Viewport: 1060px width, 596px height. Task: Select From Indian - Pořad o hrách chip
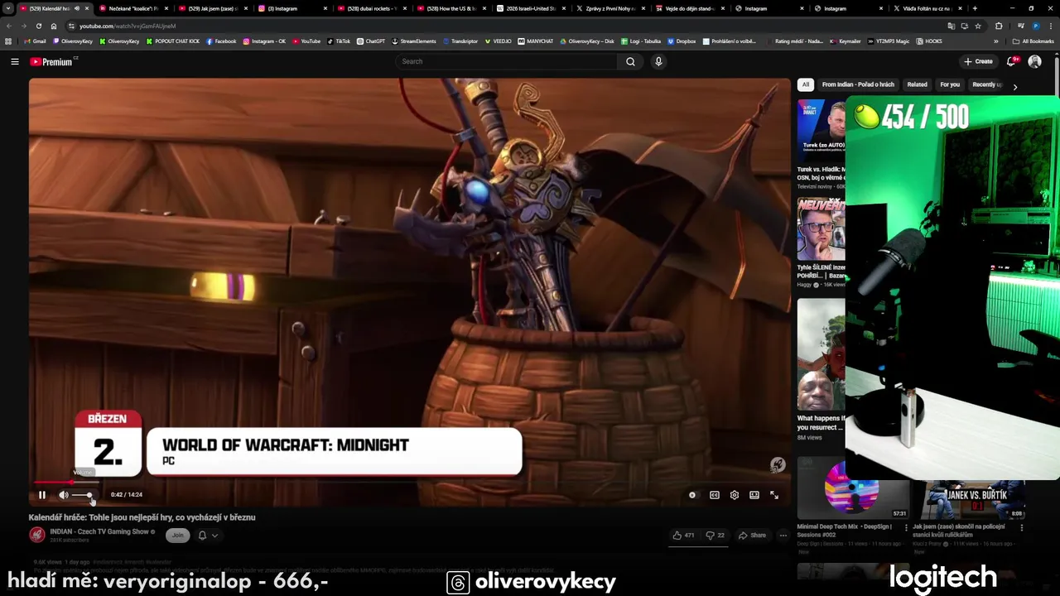858,84
